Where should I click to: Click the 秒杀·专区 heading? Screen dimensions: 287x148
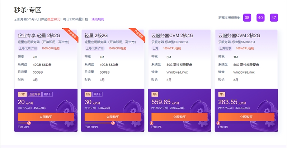[28, 10]
